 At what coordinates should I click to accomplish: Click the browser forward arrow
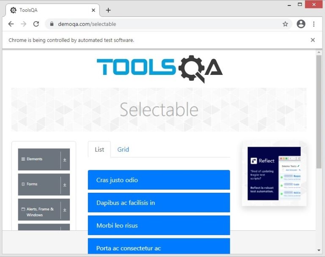coord(24,24)
